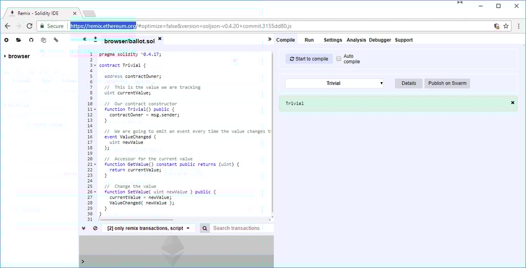The height and width of the screenshot is (268, 526).
Task: Click the 'uint currentValue;' line
Action: point(127,92)
